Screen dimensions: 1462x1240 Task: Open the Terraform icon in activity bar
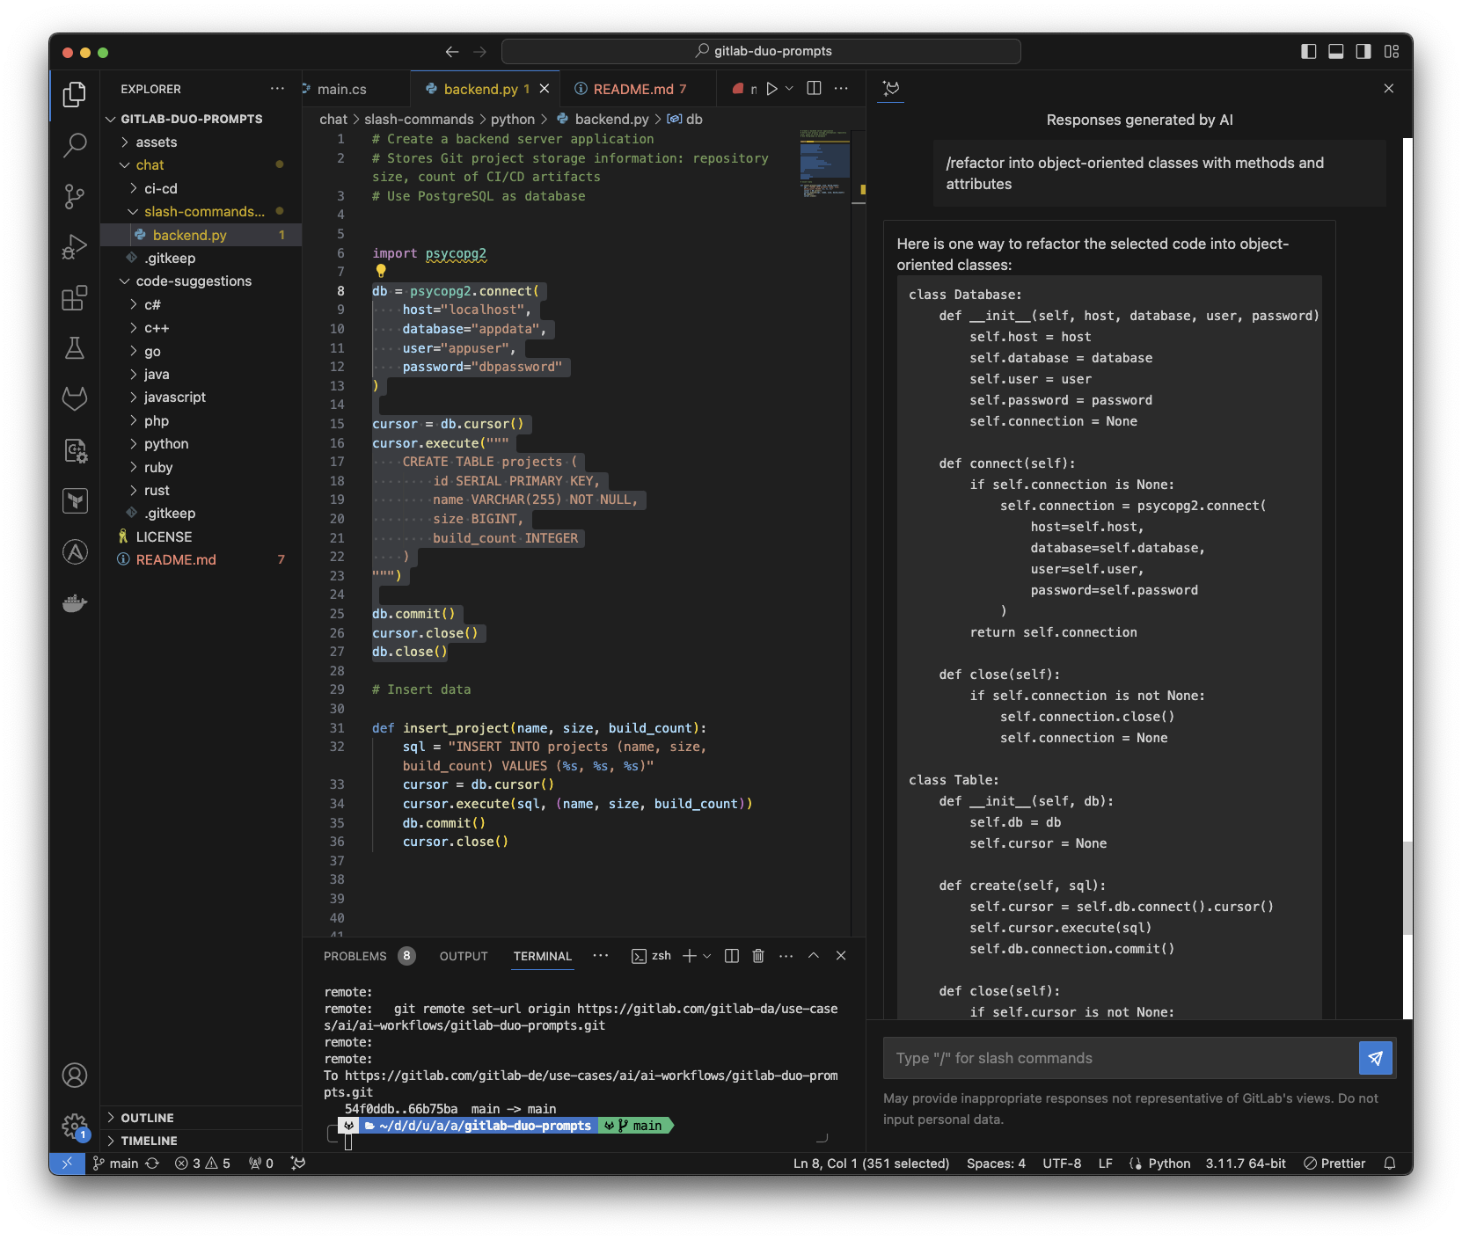coord(75,501)
